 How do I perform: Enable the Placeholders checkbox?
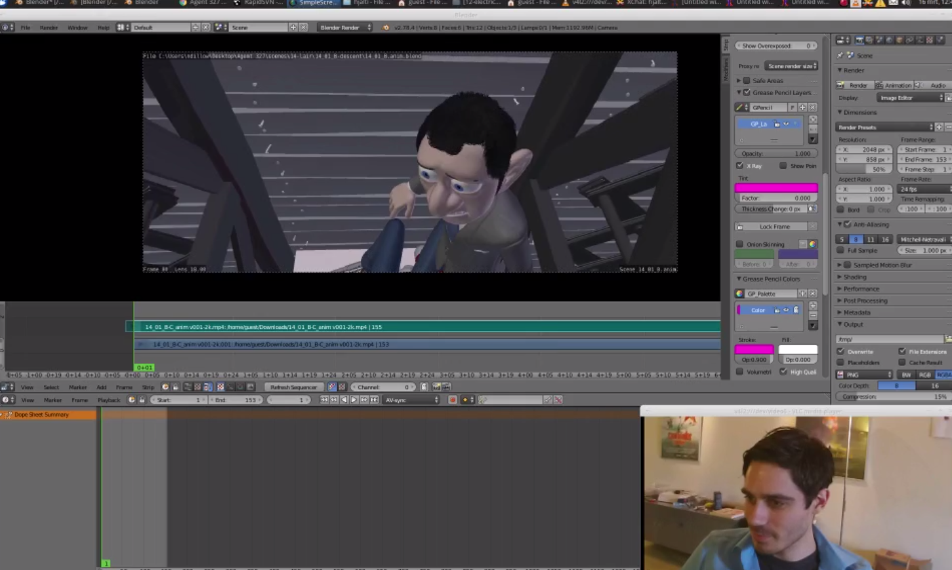click(x=841, y=362)
